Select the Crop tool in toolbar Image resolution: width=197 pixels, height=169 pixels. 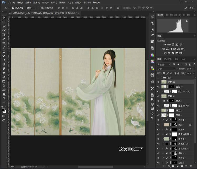(x=4, y=35)
